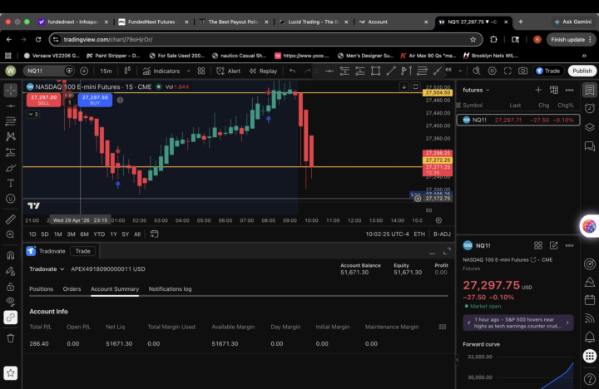Image resolution: width=599 pixels, height=389 pixels.
Task: Open the notifications bell in right sidebar
Action: click(x=590, y=337)
